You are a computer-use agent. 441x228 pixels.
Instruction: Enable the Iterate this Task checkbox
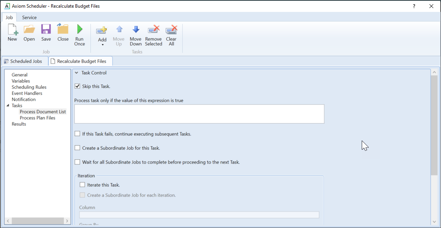coord(82,185)
